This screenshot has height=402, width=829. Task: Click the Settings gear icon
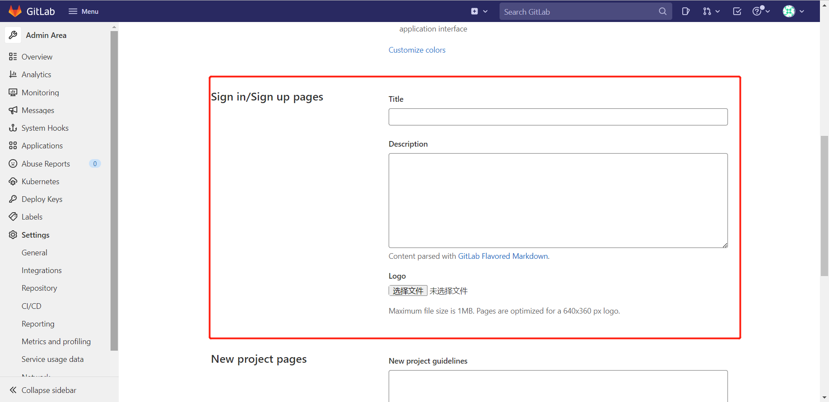click(13, 235)
